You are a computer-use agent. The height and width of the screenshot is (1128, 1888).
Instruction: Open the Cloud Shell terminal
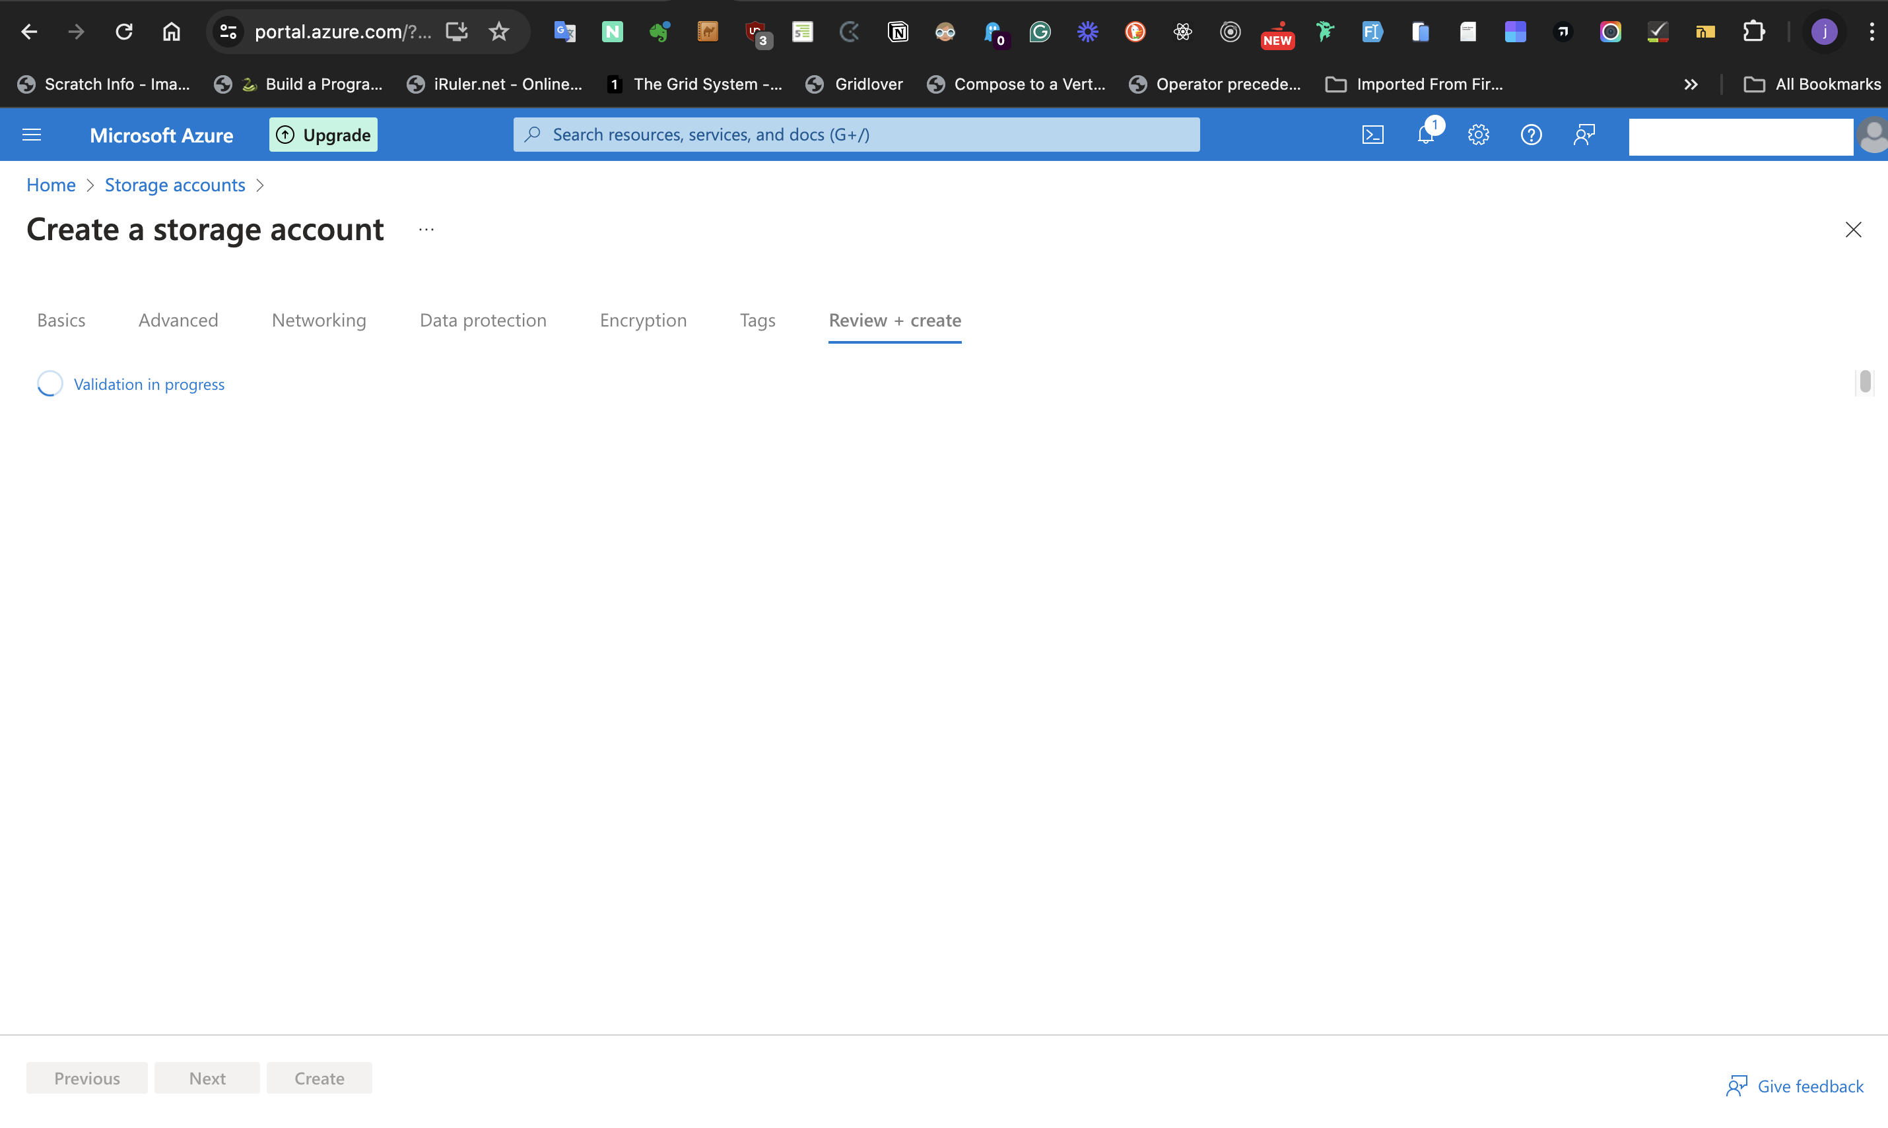coord(1373,134)
